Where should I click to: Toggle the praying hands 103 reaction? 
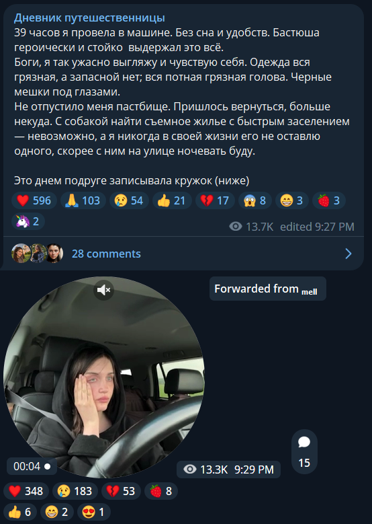83,200
